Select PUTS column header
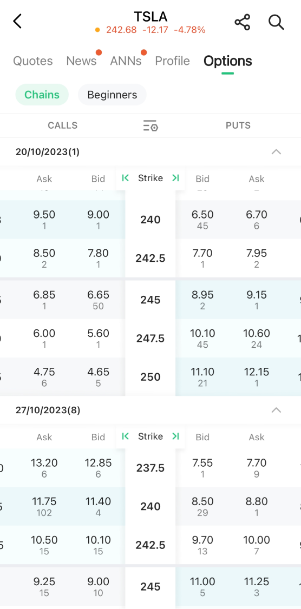 click(238, 125)
